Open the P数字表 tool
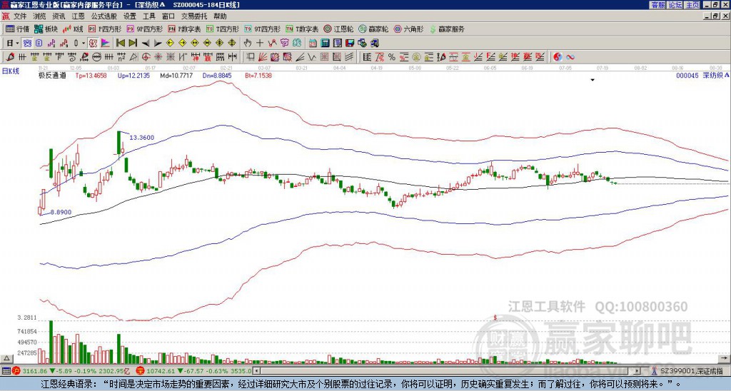The width and height of the screenshot is (731, 391). pyautogui.click(x=184, y=29)
